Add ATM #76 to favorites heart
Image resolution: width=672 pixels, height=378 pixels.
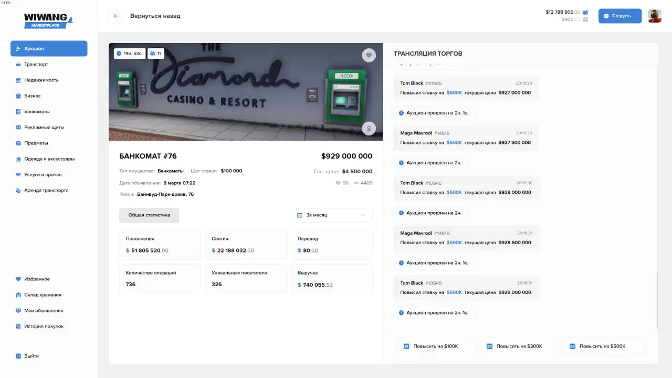tap(369, 55)
